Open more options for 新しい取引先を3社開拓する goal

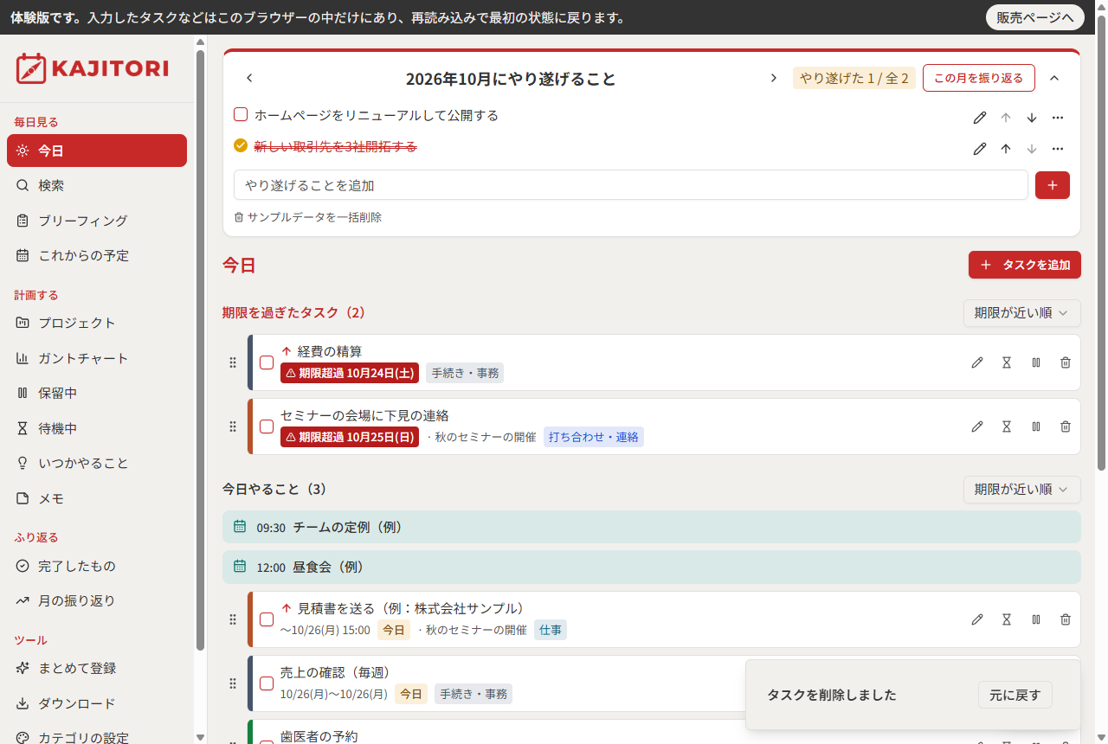point(1058,149)
